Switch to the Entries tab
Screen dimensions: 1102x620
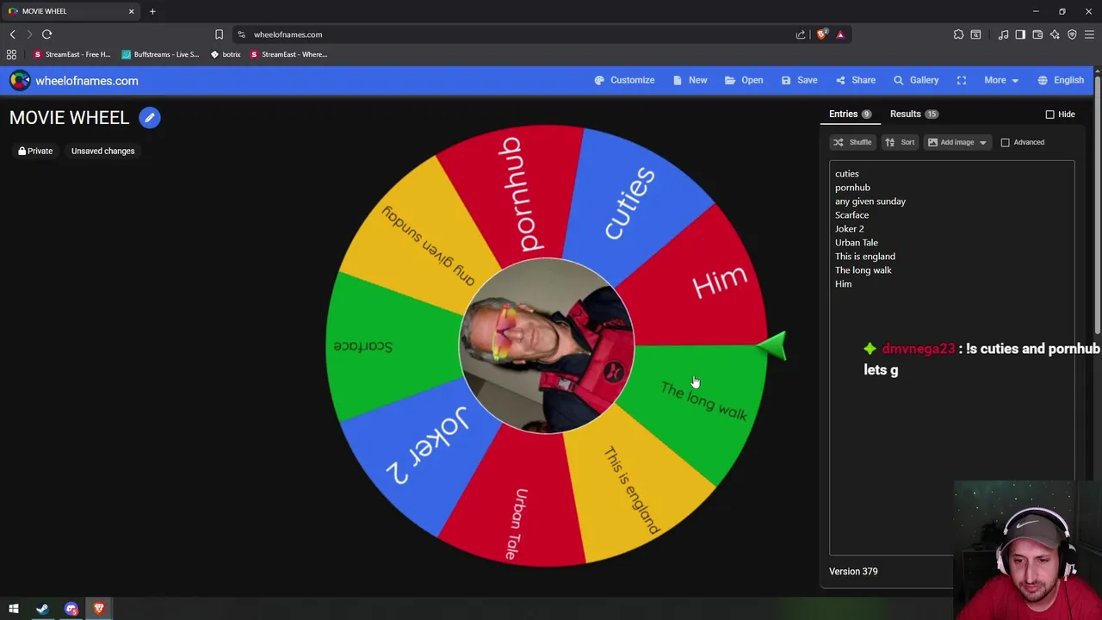[x=851, y=114]
